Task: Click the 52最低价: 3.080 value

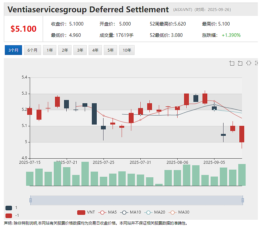Action: (166, 35)
